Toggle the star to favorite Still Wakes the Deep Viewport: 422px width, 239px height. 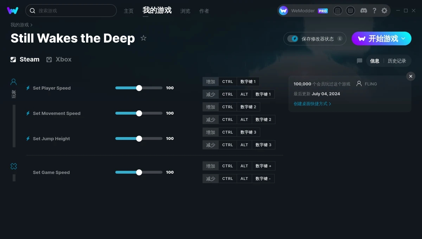click(143, 39)
